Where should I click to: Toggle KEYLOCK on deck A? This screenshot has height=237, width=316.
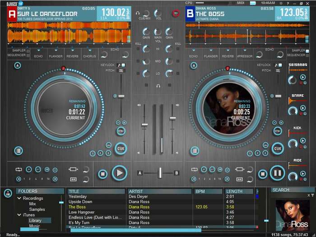(x=123, y=65)
